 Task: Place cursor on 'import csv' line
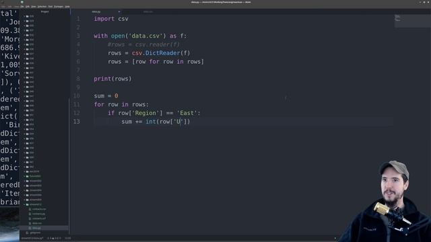pos(111,19)
